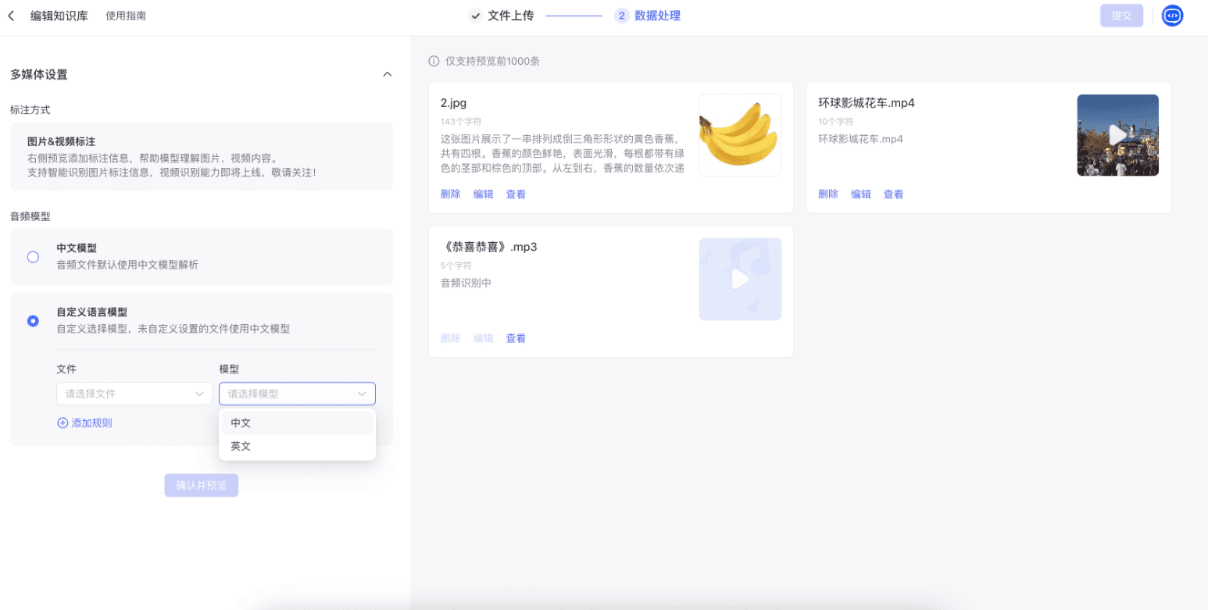Click the back arrow next to 编辑知识库
The width and height of the screenshot is (1208, 610).
point(11,16)
